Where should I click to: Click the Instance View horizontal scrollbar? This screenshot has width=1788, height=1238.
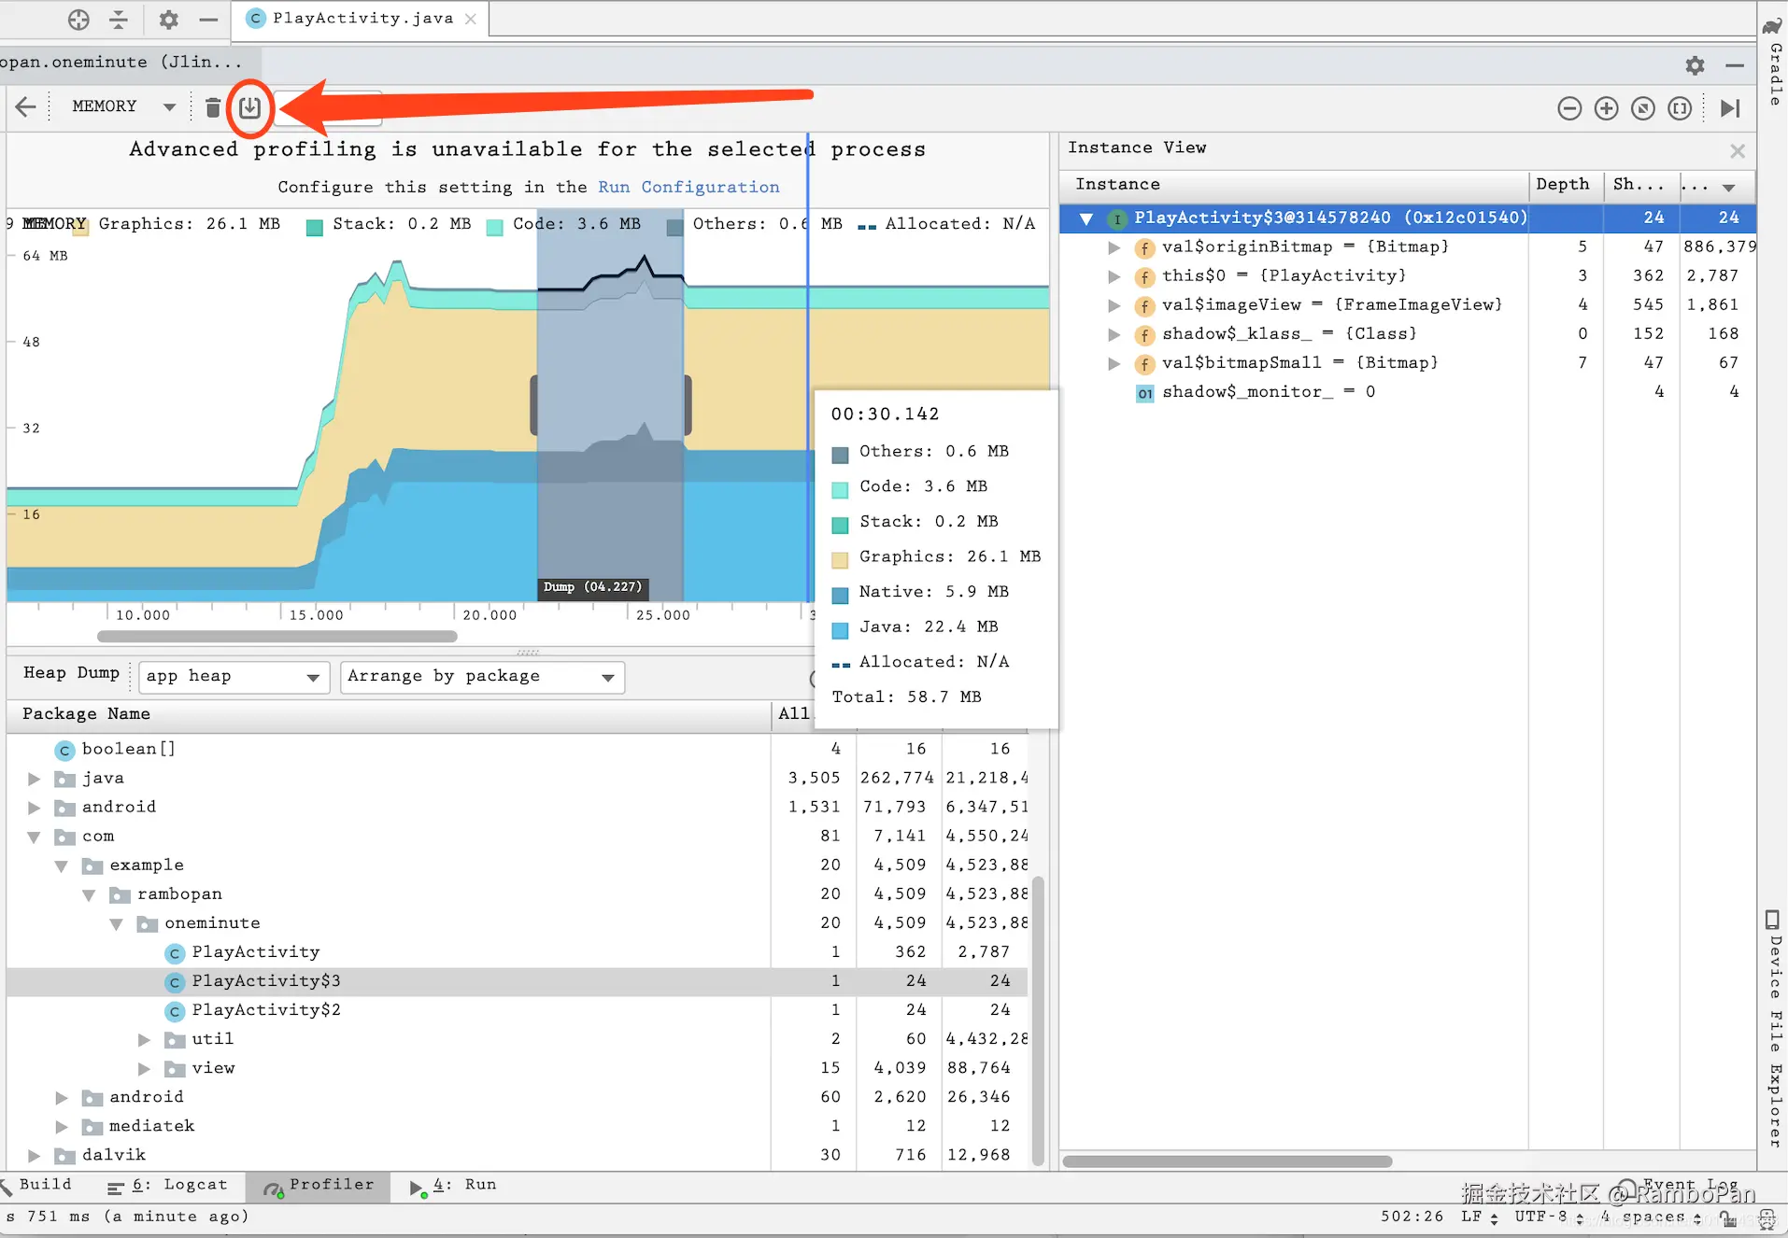click(x=1227, y=1161)
